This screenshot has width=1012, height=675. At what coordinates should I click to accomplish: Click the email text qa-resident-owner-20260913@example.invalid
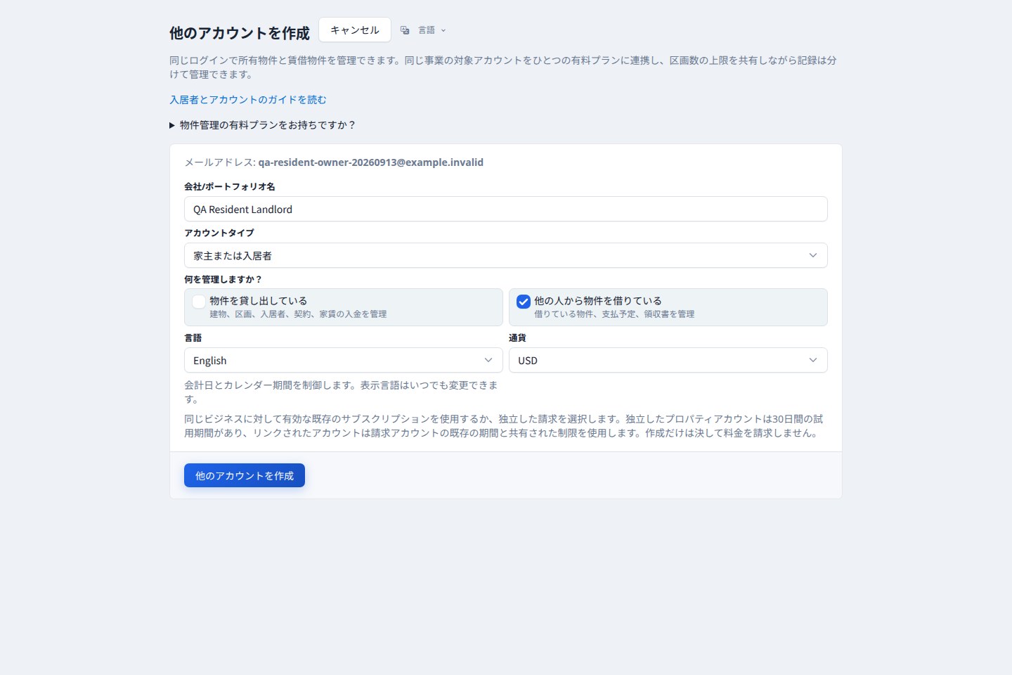coord(370,162)
